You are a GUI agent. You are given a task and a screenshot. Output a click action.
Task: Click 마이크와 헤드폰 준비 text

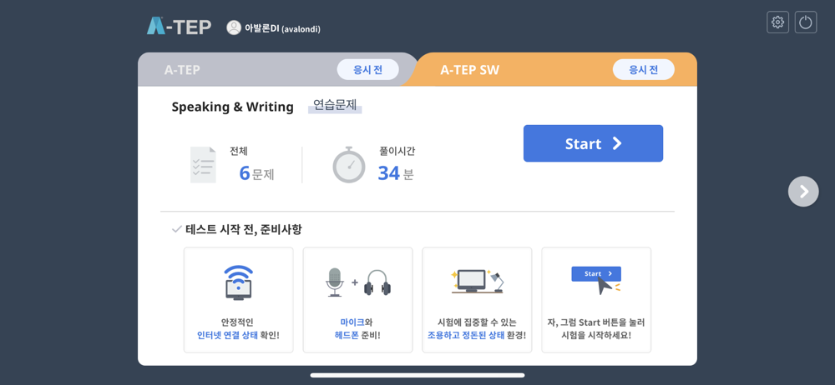pyautogui.click(x=357, y=328)
